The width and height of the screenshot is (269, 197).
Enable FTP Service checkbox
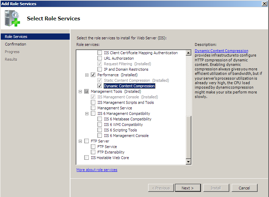(93, 147)
